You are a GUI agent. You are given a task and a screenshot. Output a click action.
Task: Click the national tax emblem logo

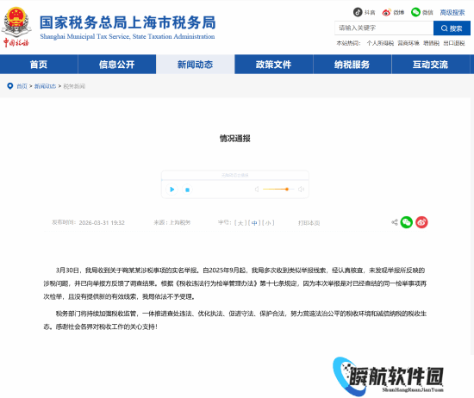16,28
